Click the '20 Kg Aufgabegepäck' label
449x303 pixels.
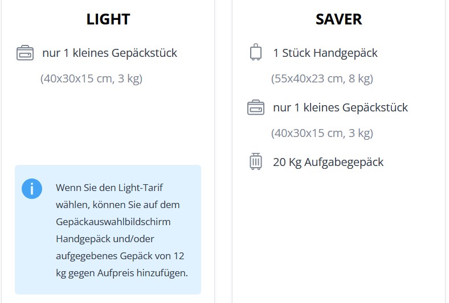(328, 163)
